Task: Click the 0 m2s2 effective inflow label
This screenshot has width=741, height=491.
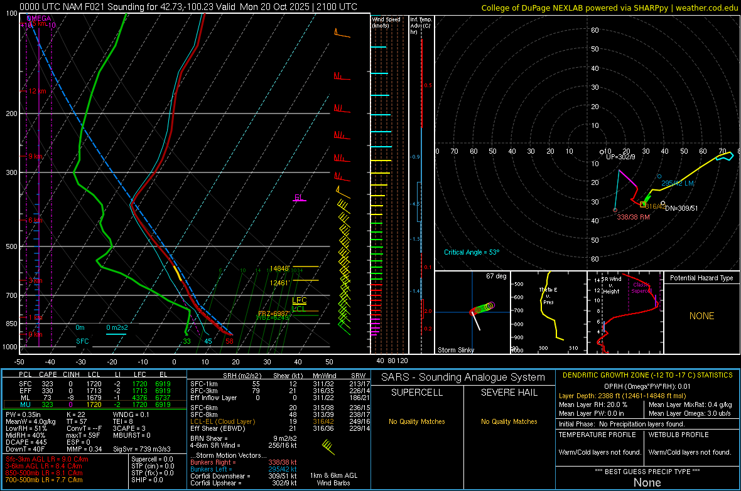Action: click(117, 327)
